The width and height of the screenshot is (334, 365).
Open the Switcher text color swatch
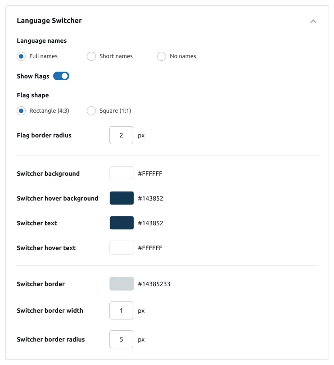pos(122,223)
